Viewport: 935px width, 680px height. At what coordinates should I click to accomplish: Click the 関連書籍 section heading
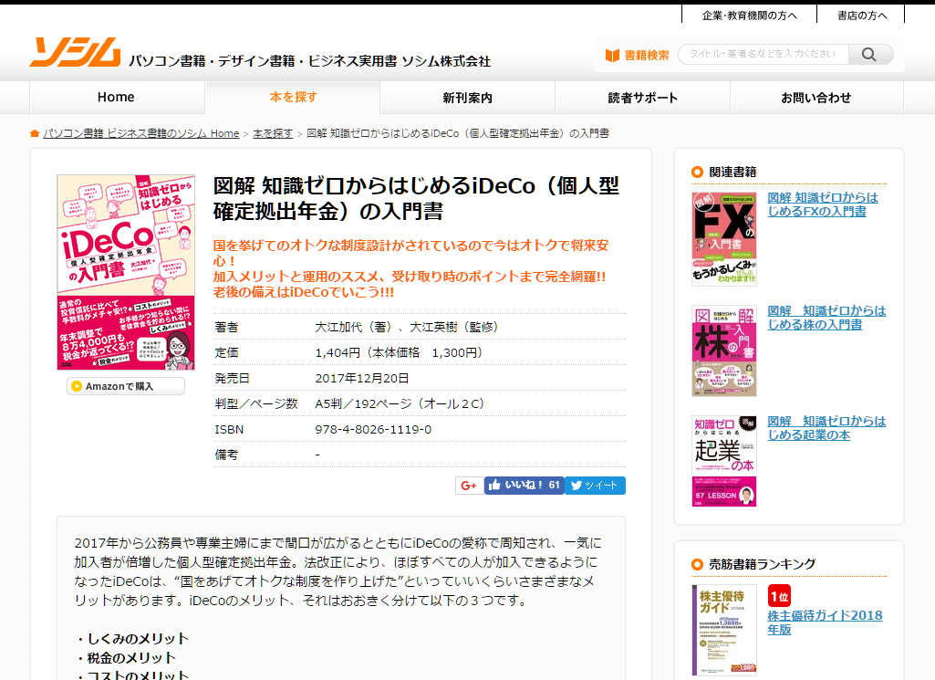coord(732,172)
